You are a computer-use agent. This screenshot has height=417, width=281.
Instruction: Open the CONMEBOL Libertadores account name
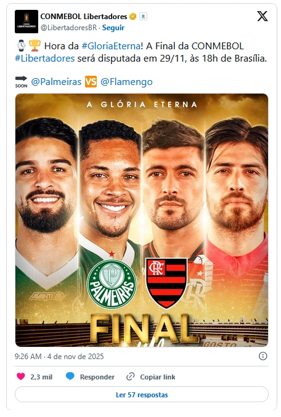click(x=84, y=17)
